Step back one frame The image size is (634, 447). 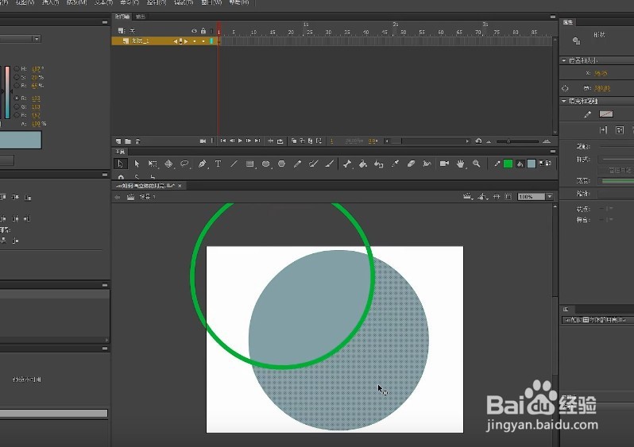(x=232, y=141)
